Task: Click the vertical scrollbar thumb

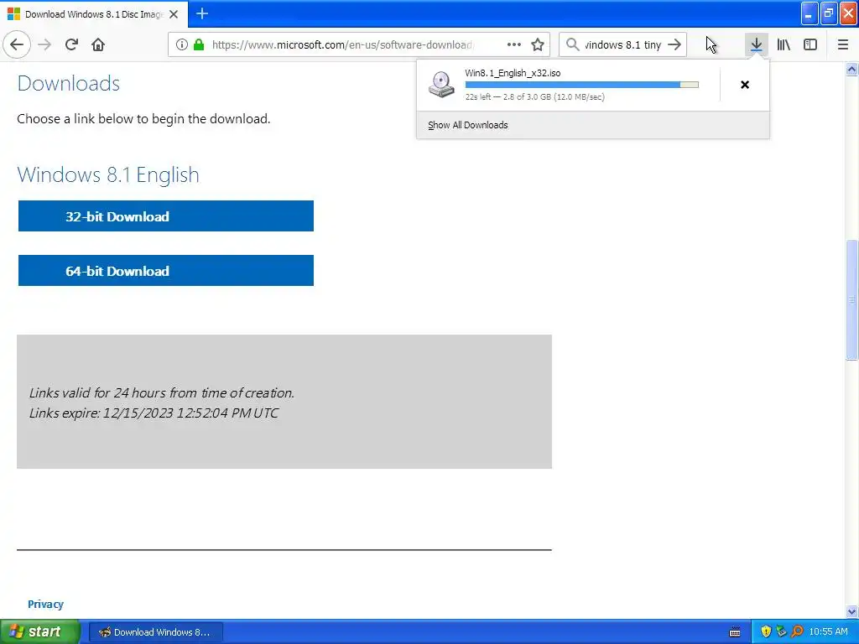Action: [851, 300]
